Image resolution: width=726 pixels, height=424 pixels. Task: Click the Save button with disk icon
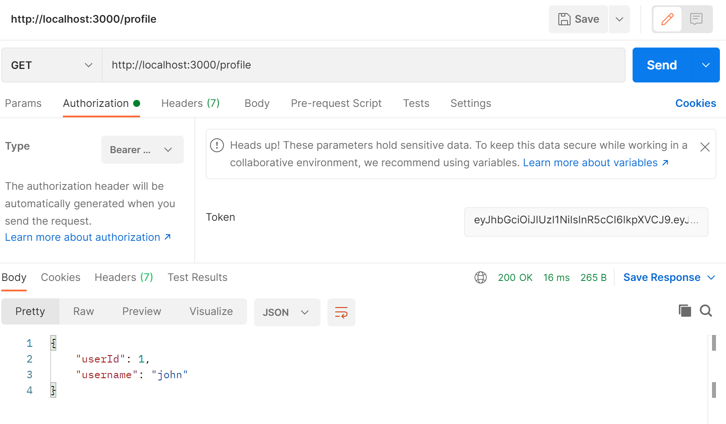(578, 19)
